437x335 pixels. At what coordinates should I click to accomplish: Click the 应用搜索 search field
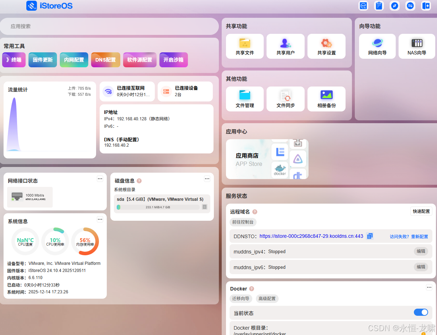(x=109, y=26)
